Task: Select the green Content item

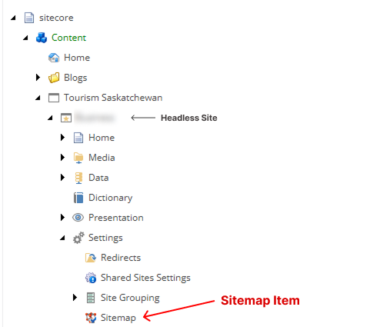Action: pyautogui.click(x=68, y=38)
